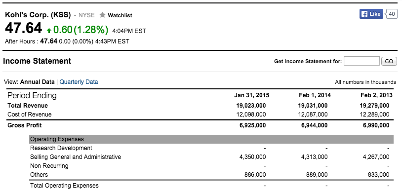Click the Facebook like count bubble showing 40
Image resolution: width=402 pixels, height=194 pixels.
pyautogui.click(x=392, y=14)
